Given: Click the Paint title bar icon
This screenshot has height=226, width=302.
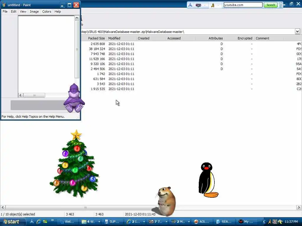Looking at the screenshot, I should point(4,5).
